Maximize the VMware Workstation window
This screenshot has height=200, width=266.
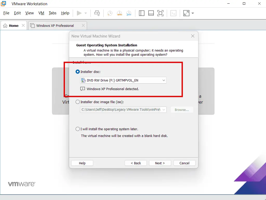coord(244,4)
